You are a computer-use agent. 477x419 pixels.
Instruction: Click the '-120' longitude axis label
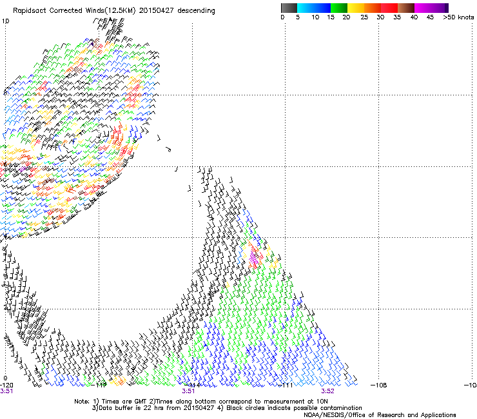tap(6, 385)
